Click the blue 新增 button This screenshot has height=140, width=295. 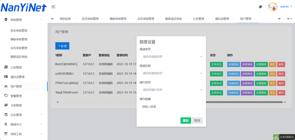pos(62,46)
